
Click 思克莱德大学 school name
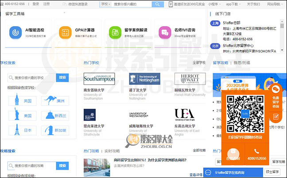click(x=94, y=126)
